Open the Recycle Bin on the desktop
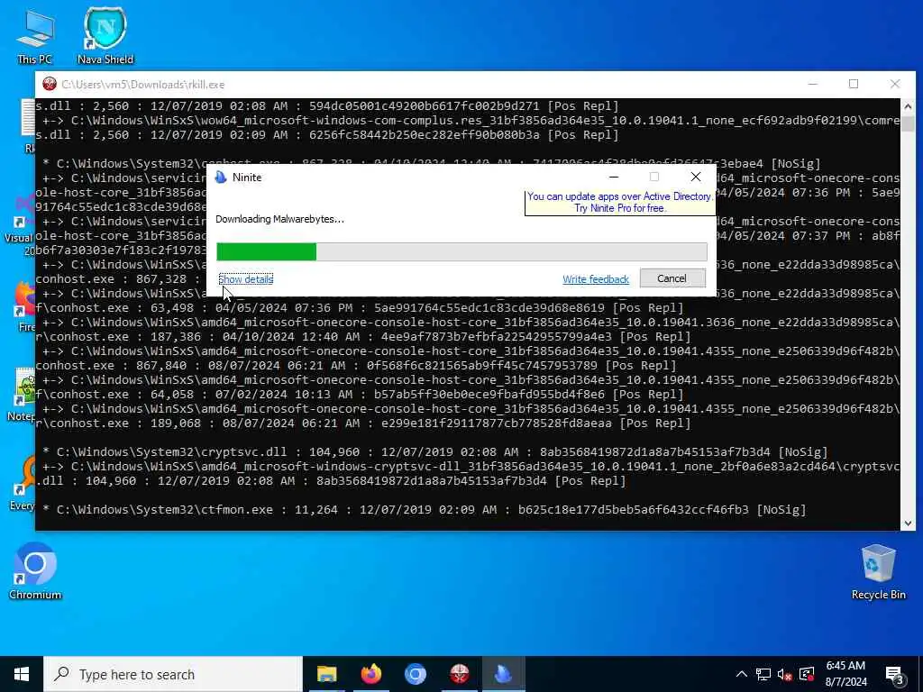The image size is (923, 692). pos(878,570)
